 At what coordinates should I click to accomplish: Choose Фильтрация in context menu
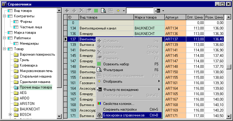(129, 70)
